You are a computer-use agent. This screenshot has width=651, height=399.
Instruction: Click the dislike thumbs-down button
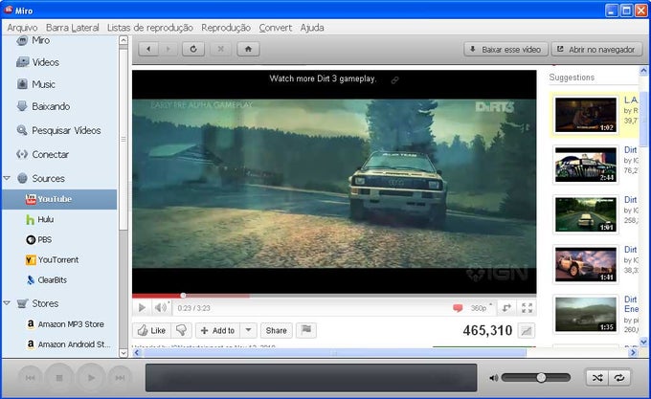[181, 330]
